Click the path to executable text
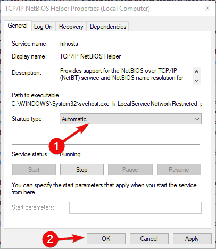216x249 pixels. 106,104
